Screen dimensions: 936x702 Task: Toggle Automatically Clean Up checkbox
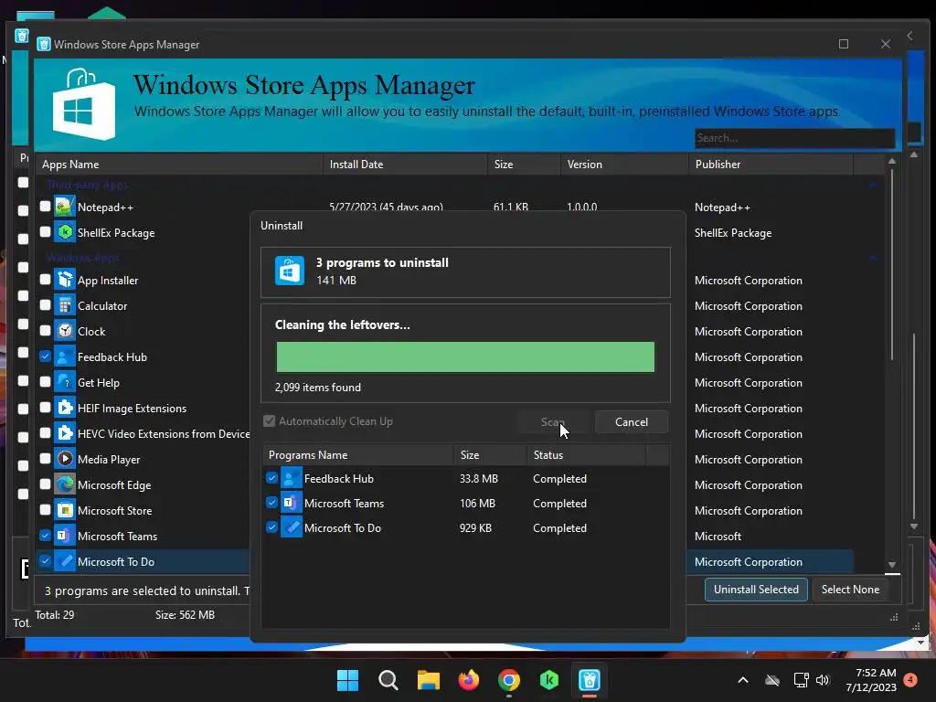[x=270, y=420]
